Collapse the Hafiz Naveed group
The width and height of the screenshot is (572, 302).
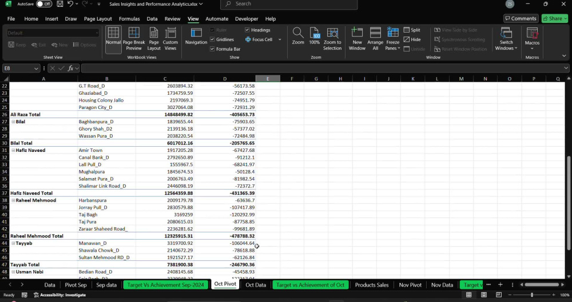pos(13,150)
